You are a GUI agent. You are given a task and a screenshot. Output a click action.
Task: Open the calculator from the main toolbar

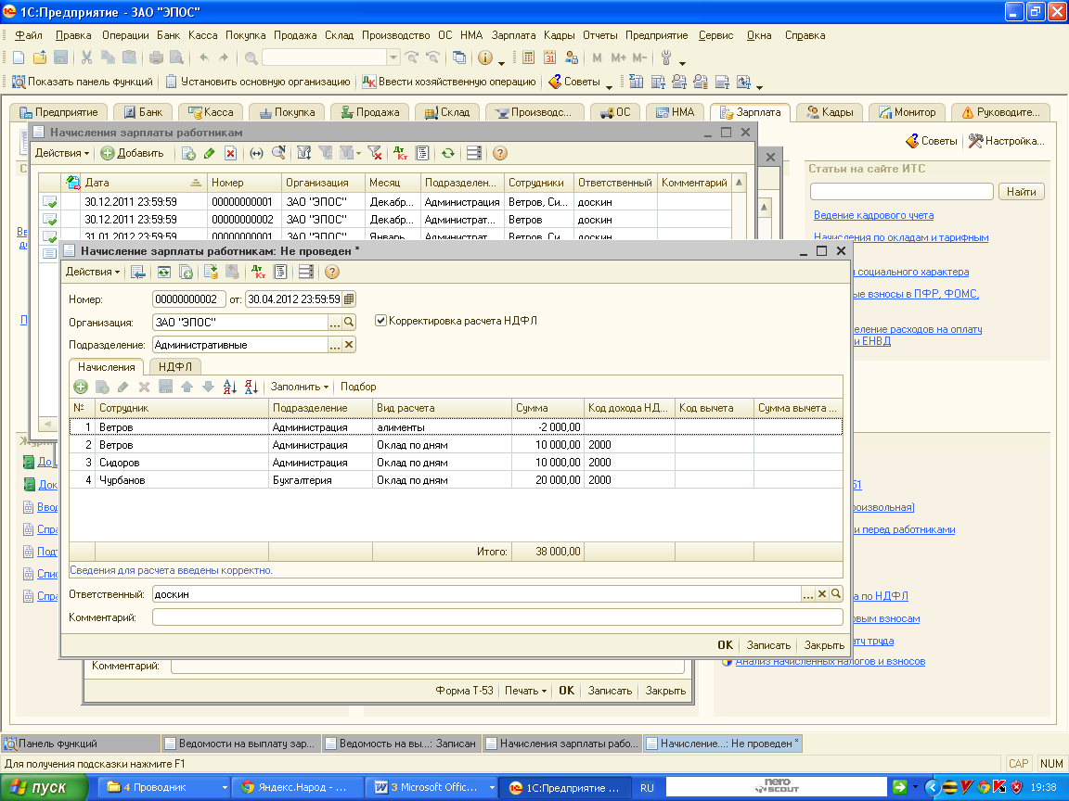(528, 57)
